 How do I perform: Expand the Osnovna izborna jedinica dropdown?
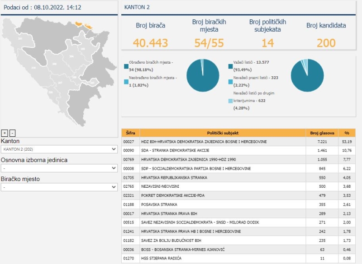(59, 168)
